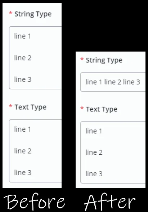Click the String Type label in Before panel

[33, 14]
